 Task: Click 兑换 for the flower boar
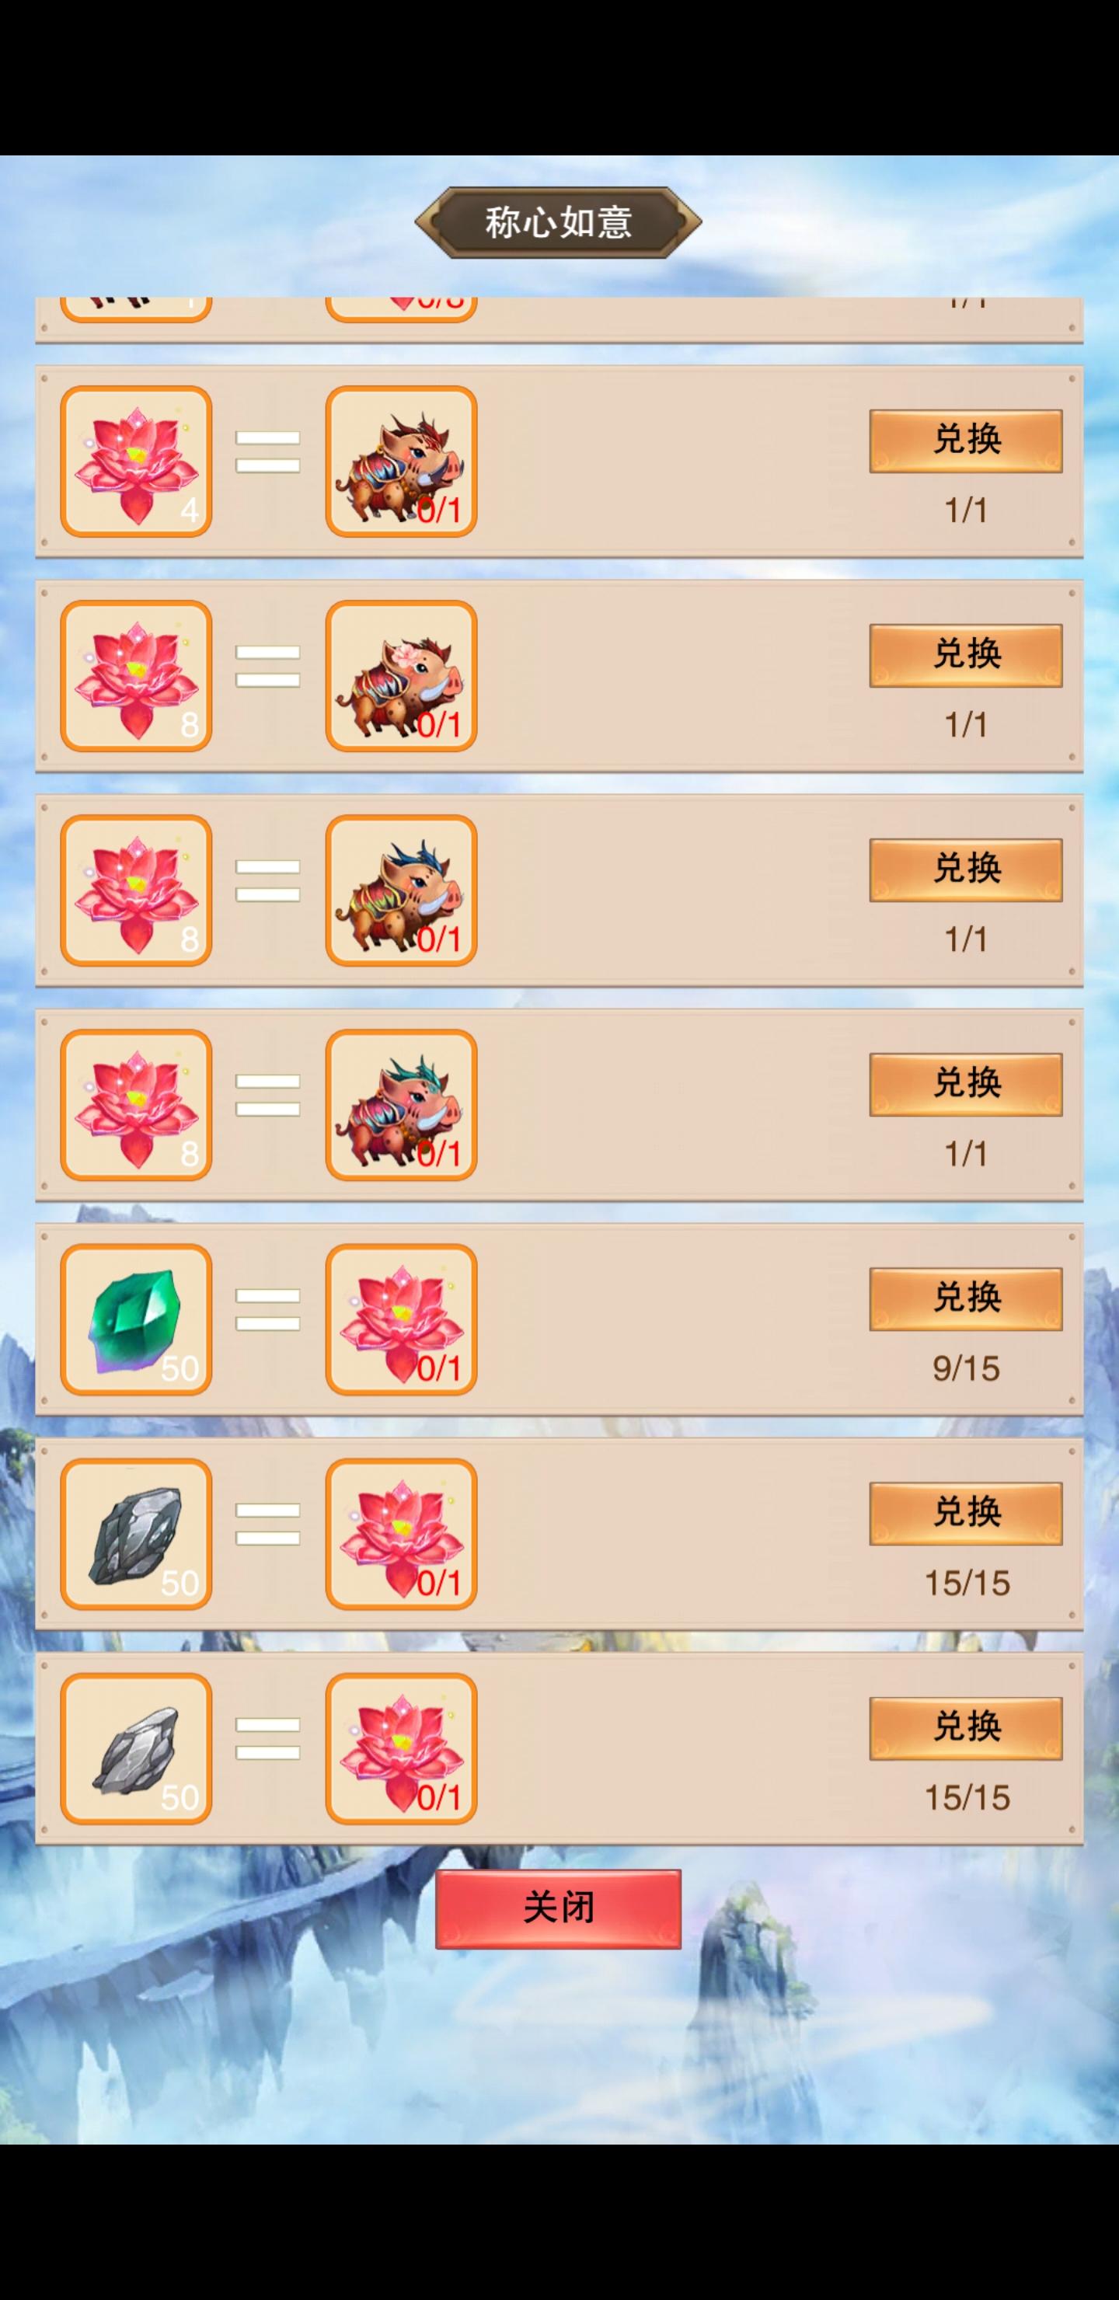pos(965,655)
